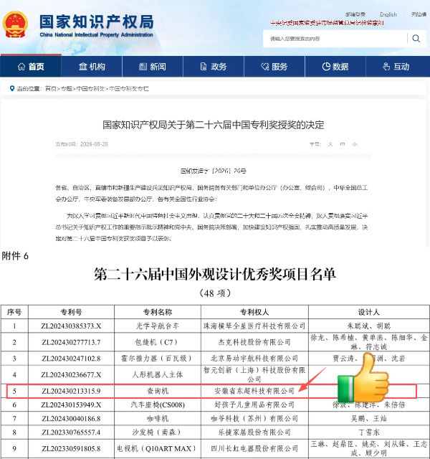Click 杰克科技股份有限公司 cell
The width and height of the screenshot is (430, 459).
coord(254,342)
